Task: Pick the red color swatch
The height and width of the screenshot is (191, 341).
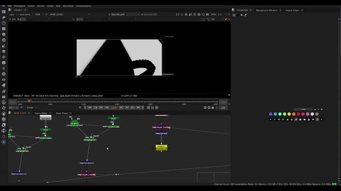Action: click(298, 114)
